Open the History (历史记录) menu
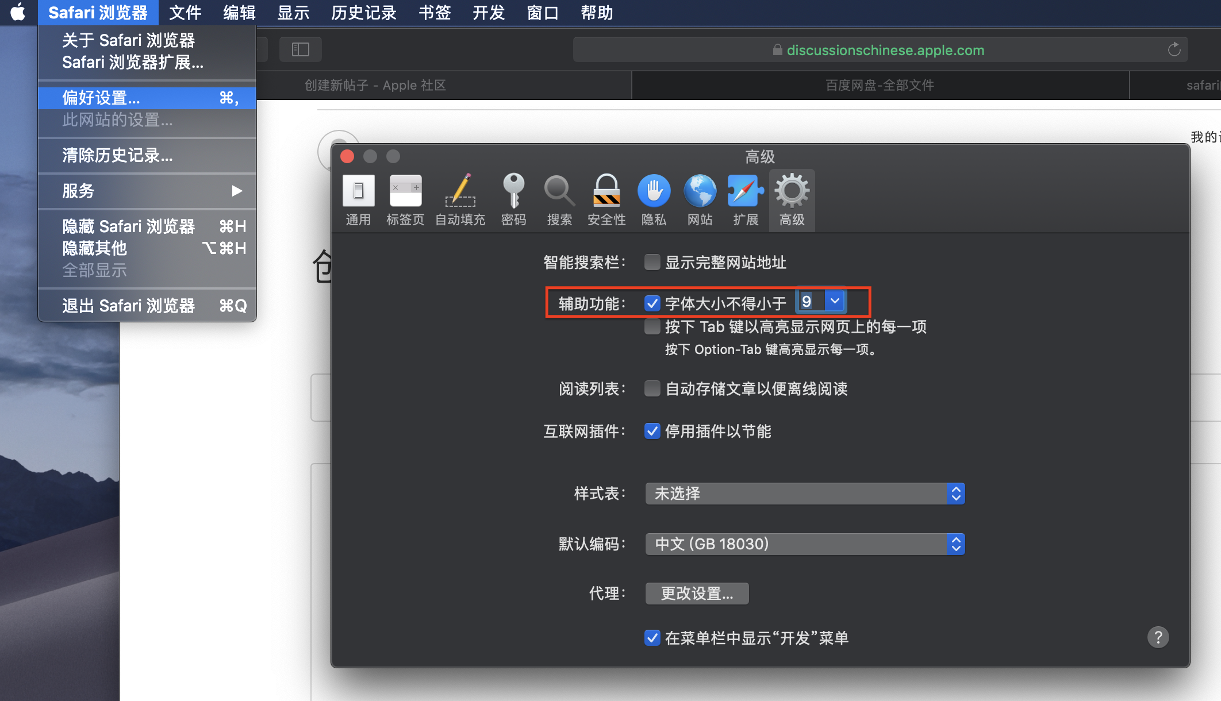Viewport: 1221px width, 701px height. tap(363, 13)
